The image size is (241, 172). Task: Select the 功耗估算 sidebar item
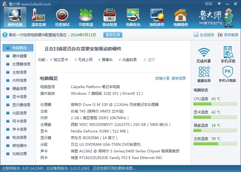pyautogui.click(x=18, y=154)
